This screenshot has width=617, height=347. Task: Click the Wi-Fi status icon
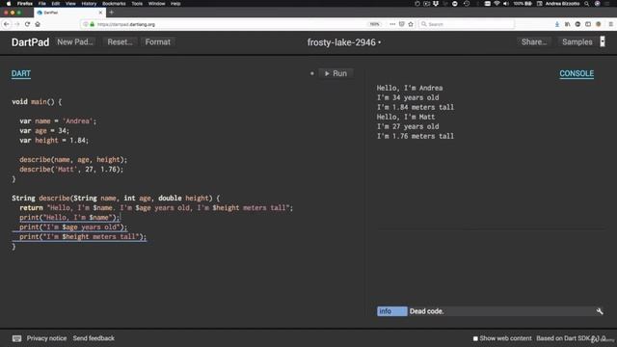click(x=496, y=4)
